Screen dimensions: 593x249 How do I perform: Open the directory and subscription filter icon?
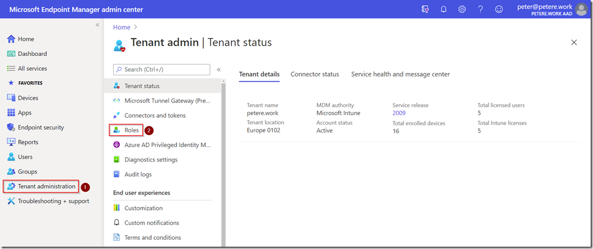pyautogui.click(x=425, y=9)
